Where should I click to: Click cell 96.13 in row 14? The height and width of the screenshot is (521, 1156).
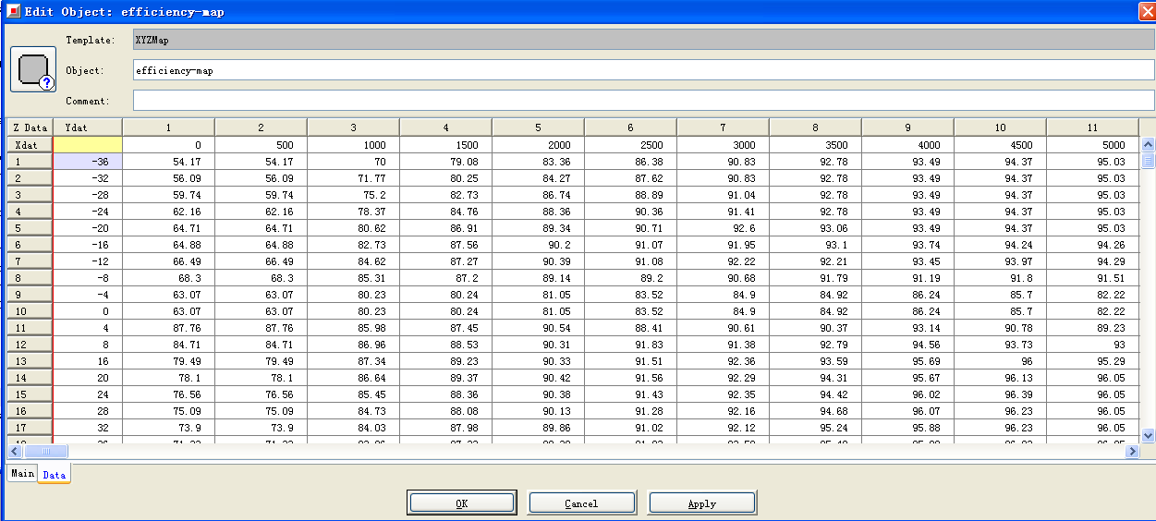(1000, 378)
